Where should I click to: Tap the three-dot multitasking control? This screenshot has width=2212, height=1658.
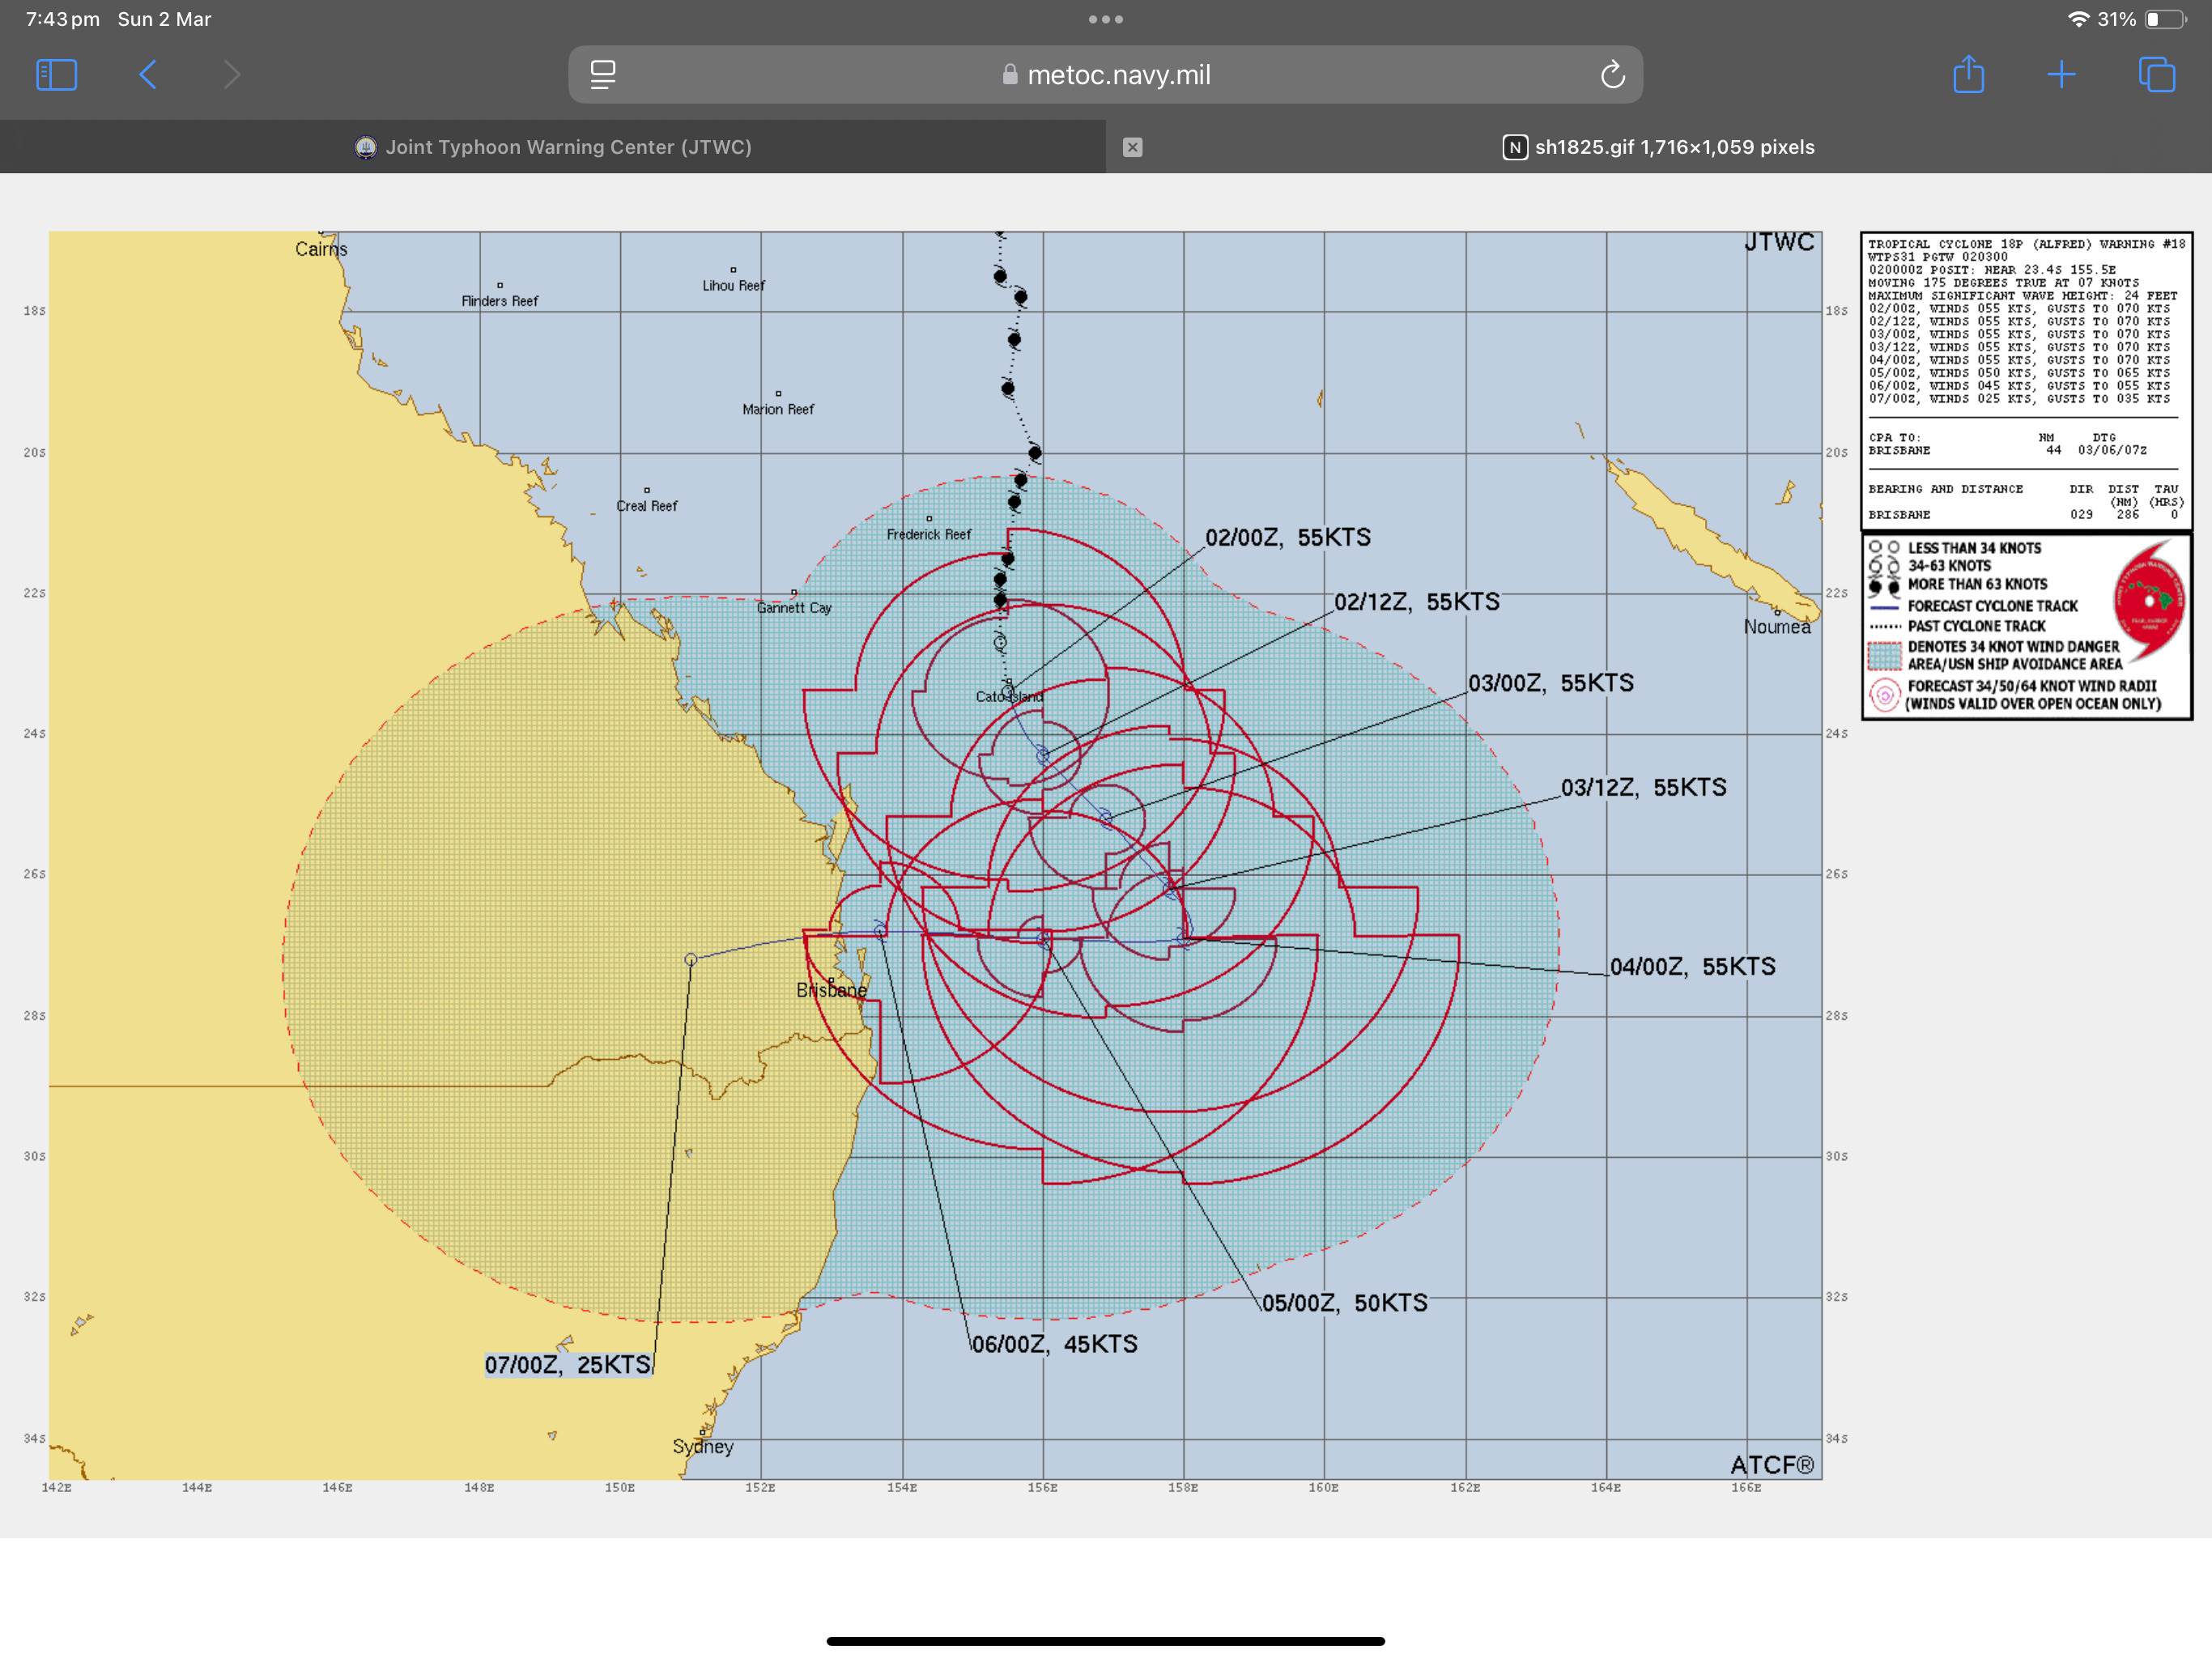pos(1105,19)
